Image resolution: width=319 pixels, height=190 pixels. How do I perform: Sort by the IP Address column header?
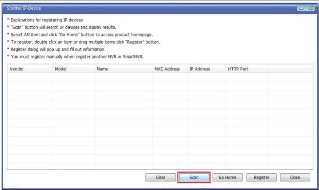[x=207, y=69]
